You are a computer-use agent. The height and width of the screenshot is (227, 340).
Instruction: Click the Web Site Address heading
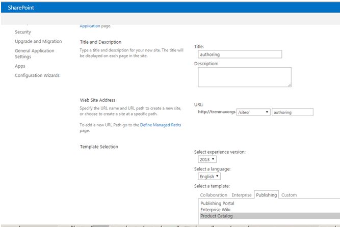tap(97, 100)
